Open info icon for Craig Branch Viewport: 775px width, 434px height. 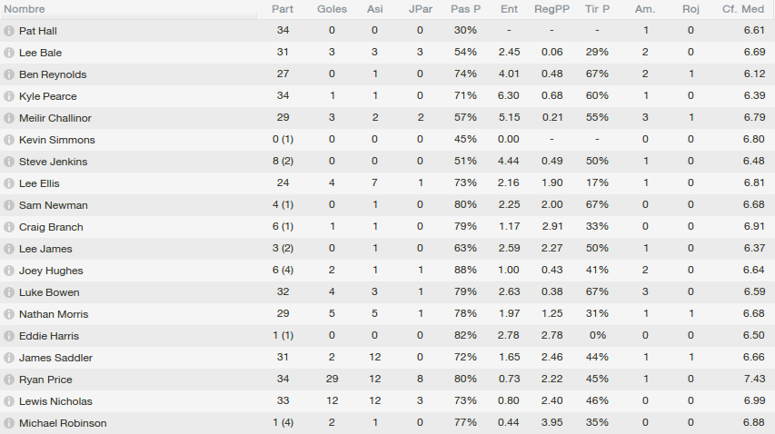(8, 227)
